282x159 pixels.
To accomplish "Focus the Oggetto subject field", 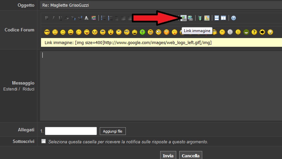I will pyautogui.click(x=161, y=5).
